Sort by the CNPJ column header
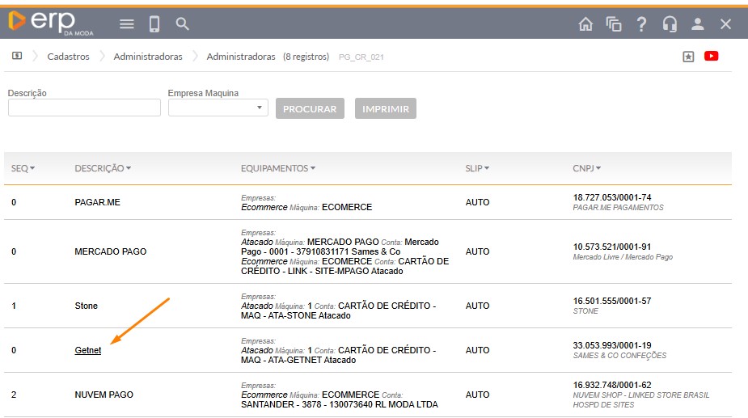This screenshot has width=748, height=418. point(587,168)
